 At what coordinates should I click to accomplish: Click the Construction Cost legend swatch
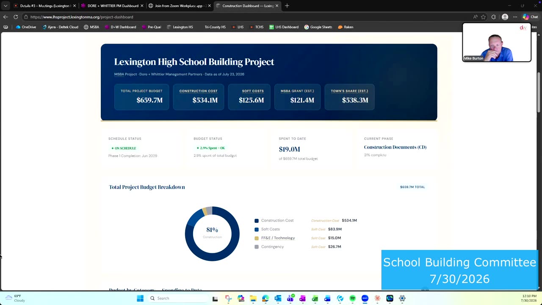click(257, 221)
